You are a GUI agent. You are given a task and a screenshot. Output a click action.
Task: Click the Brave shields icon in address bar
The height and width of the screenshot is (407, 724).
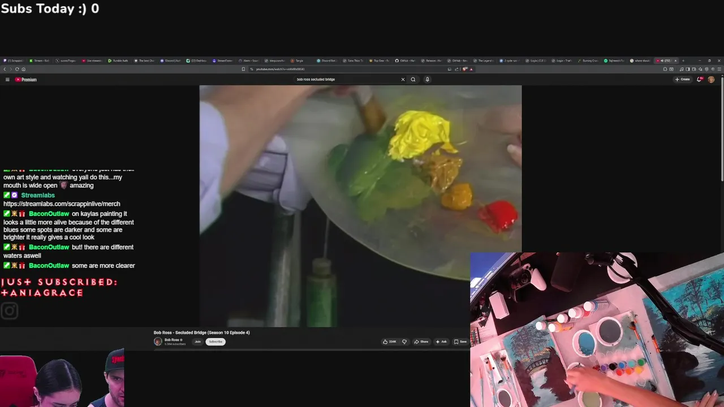click(465, 69)
